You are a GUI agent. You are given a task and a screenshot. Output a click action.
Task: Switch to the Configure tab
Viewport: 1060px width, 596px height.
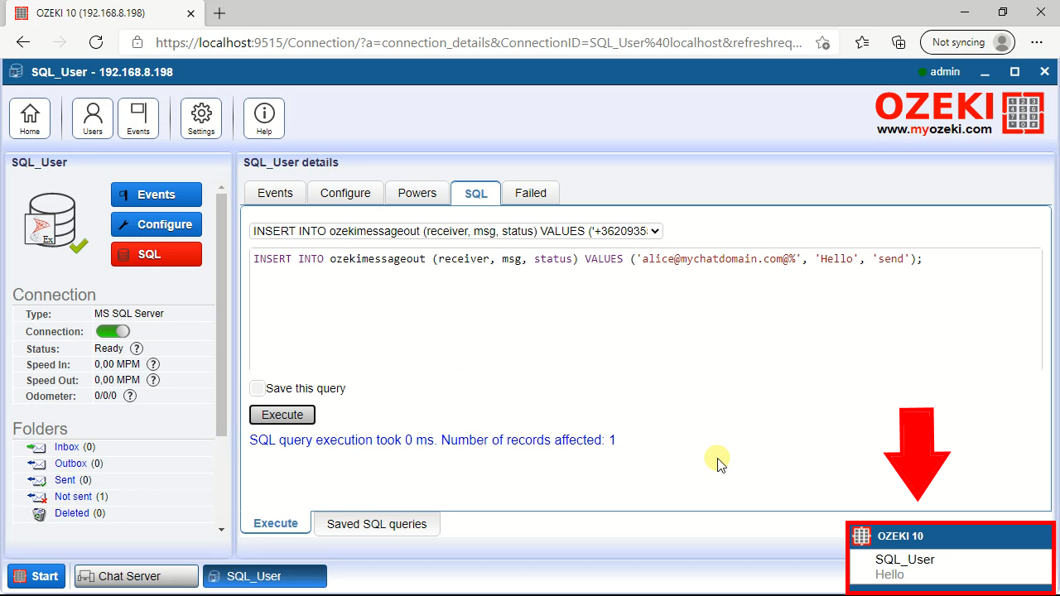click(x=345, y=193)
